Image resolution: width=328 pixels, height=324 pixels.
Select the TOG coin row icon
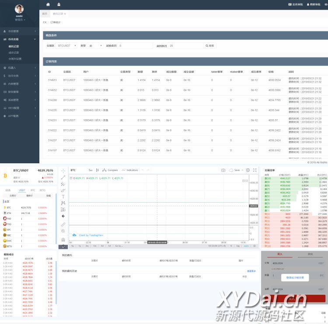[x=5, y=224]
